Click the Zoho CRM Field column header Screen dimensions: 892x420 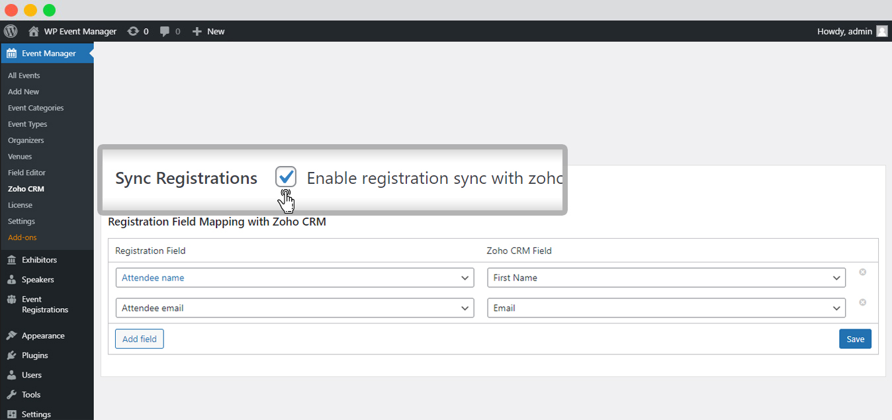(x=519, y=251)
